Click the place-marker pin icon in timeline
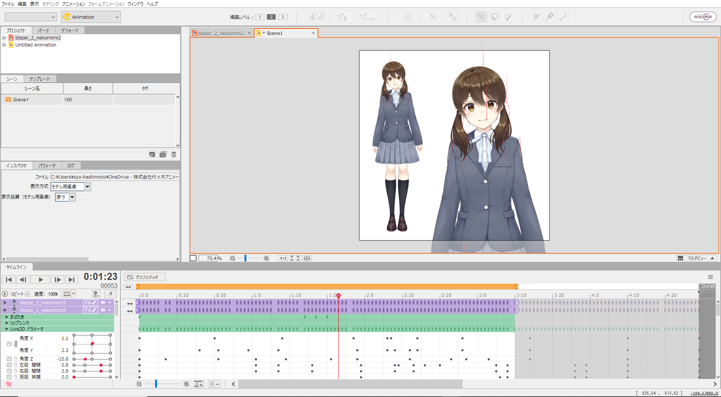 96,294
